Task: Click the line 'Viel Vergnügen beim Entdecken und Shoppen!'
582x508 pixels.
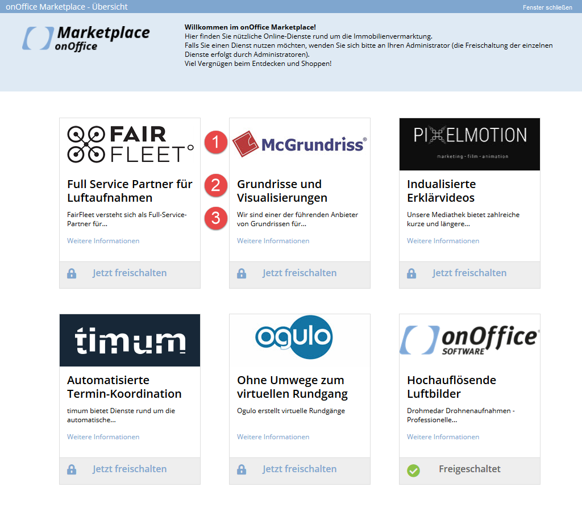Action: click(258, 64)
